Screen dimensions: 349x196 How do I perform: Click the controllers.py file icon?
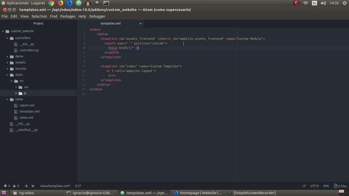16,51
